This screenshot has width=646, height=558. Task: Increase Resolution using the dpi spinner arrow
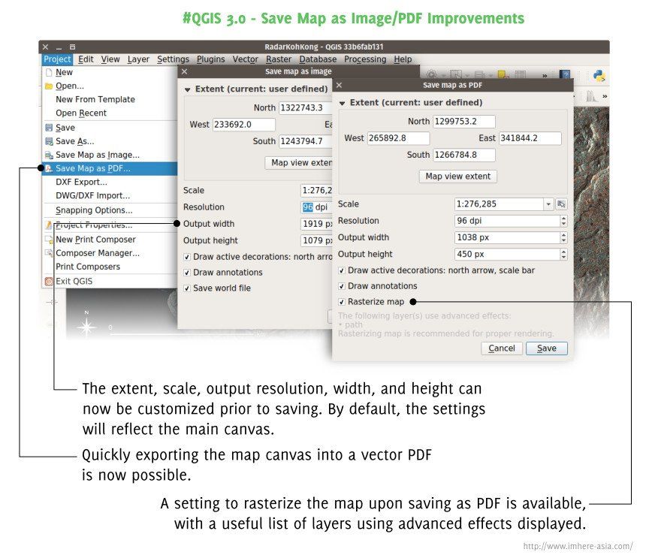click(x=563, y=219)
